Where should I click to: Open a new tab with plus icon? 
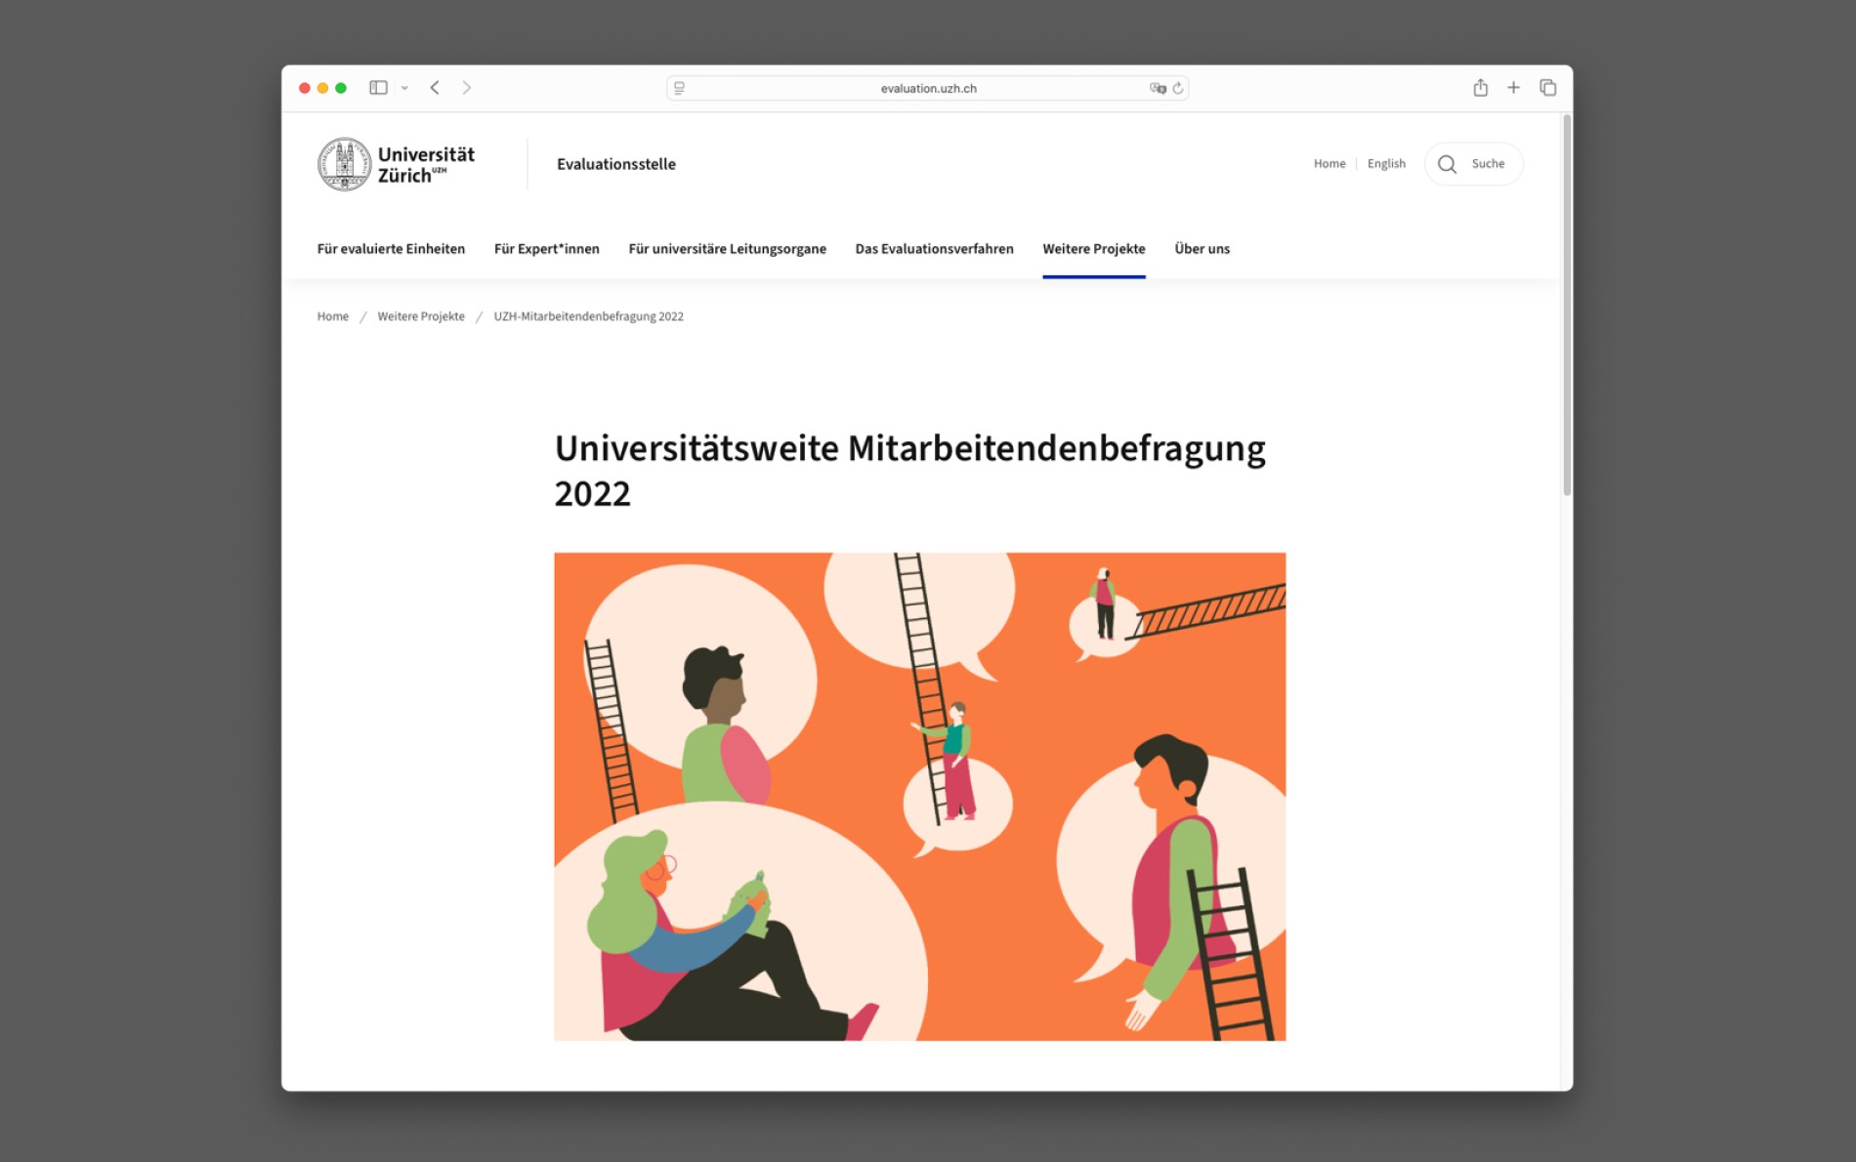(1513, 88)
